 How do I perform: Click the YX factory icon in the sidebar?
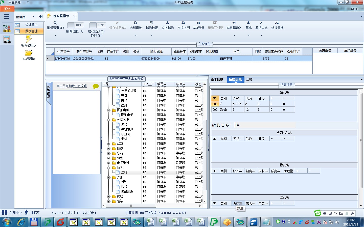pyautogui.click(x=7, y=28)
